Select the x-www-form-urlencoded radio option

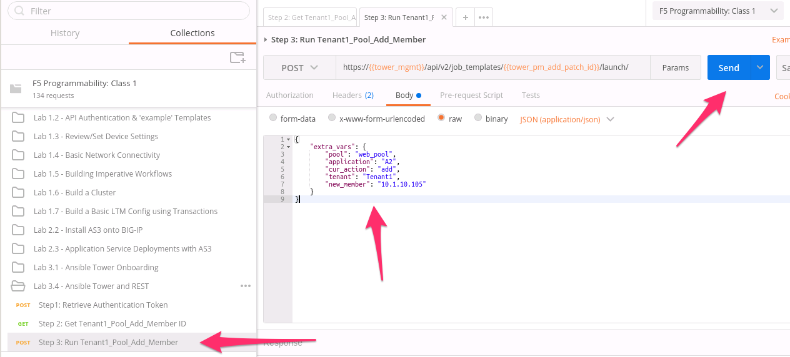332,118
